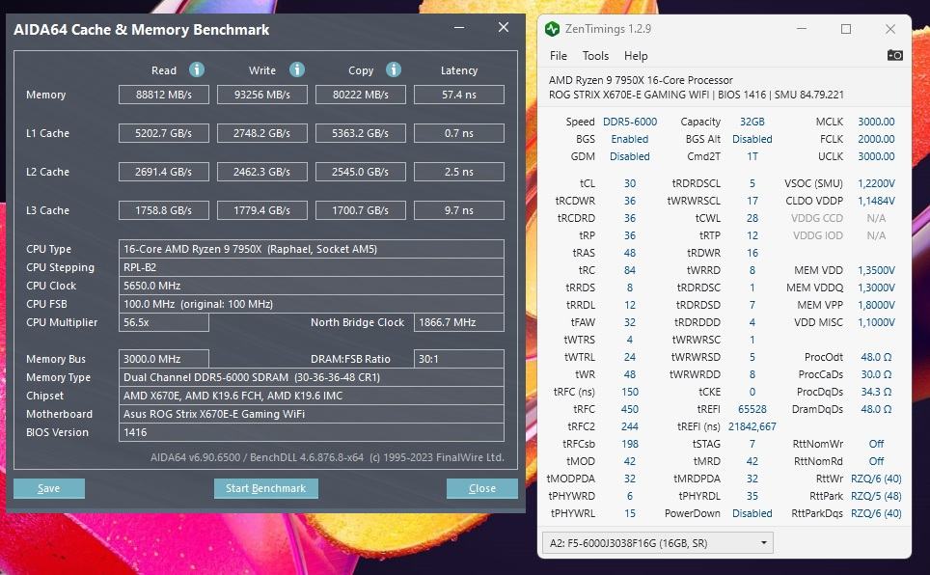The image size is (930, 575).
Task: Click CPU Type field showing Ryzen 9 7950X
Action: (x=312, y=249)
